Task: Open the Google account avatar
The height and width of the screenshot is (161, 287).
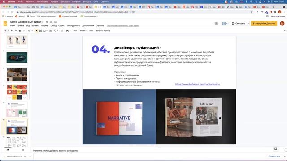Action: 282,23
